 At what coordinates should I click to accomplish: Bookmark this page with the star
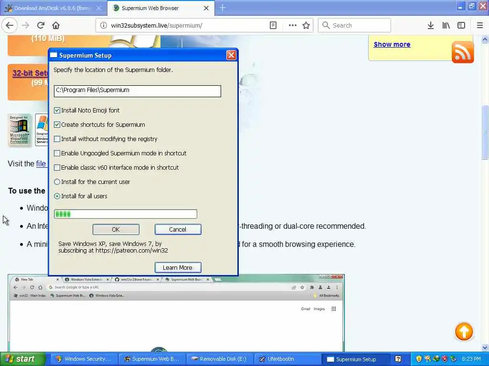coord(306,25)
